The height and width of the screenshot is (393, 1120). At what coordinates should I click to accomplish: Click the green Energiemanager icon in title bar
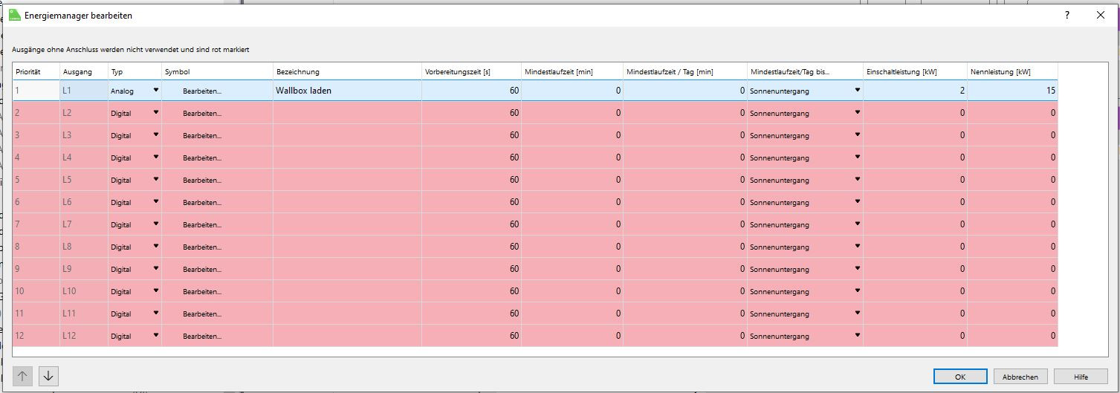[14, 15]
